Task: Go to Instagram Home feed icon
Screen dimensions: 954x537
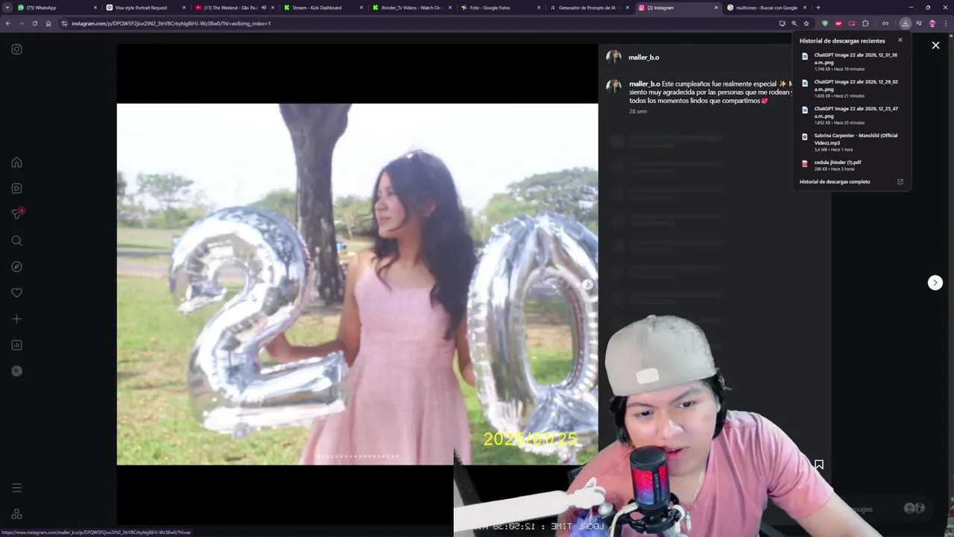Action: pos(16,163)
